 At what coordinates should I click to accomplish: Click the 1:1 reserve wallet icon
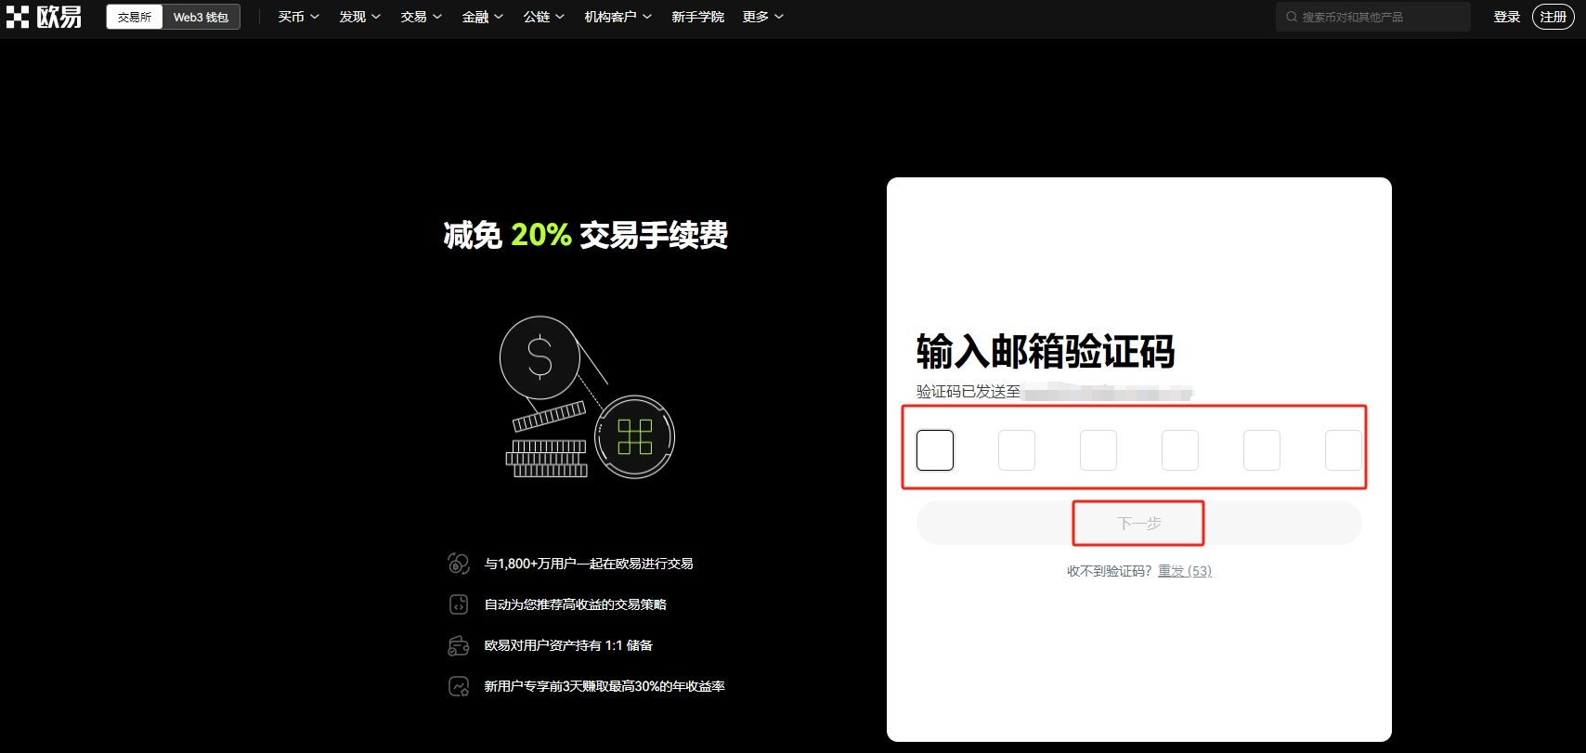[x=459, y=645]
